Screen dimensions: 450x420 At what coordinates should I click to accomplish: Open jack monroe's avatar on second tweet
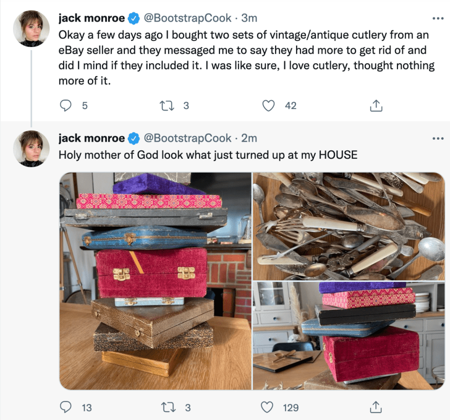point(31,149)
